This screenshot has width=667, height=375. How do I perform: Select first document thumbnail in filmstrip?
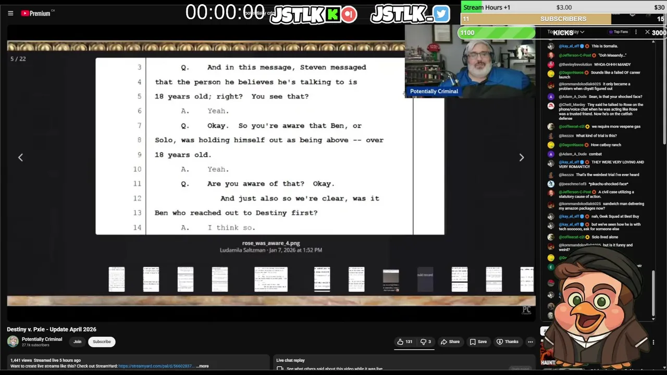pos(117,279)
